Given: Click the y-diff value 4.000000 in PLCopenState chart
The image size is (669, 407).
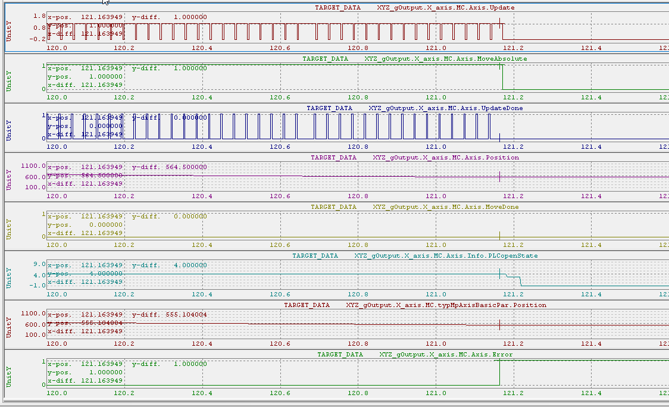Looking at the screenshot, I should pos(190,265).
